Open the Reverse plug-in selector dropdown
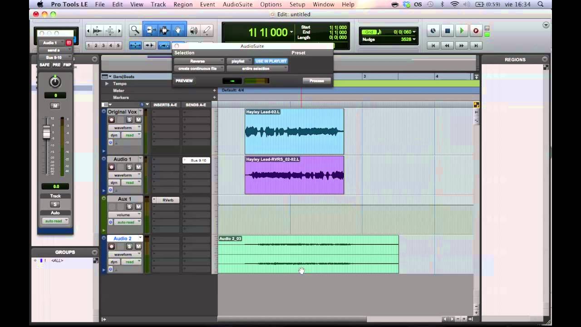The height and width of the screenshot is (327, 581). pos(199,61)
